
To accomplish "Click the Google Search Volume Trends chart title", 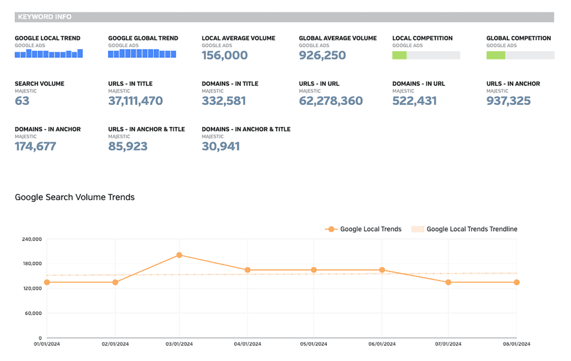I will coord(75,197).
